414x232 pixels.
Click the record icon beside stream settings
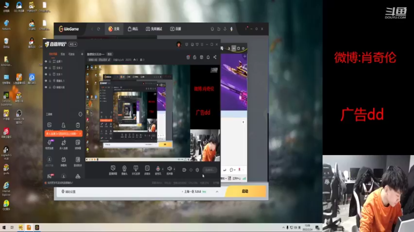tap(184, 170)
